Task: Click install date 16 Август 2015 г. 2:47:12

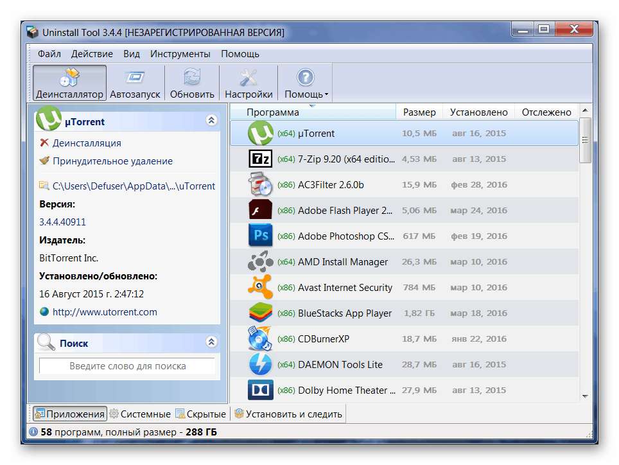Action: (x=91, y=294)
